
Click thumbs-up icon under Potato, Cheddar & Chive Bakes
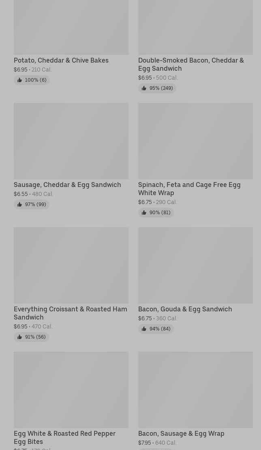click(19, 80)
